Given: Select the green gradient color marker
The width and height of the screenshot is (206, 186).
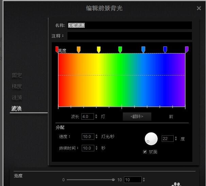Looking at the screenshot, I should 120,50.
